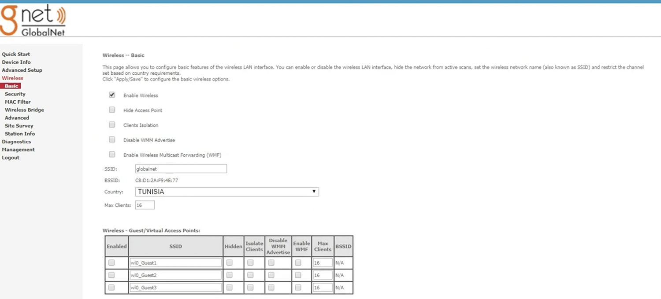Click the SSID field containing globalnet
661x299 pixels.
[181, 169]
